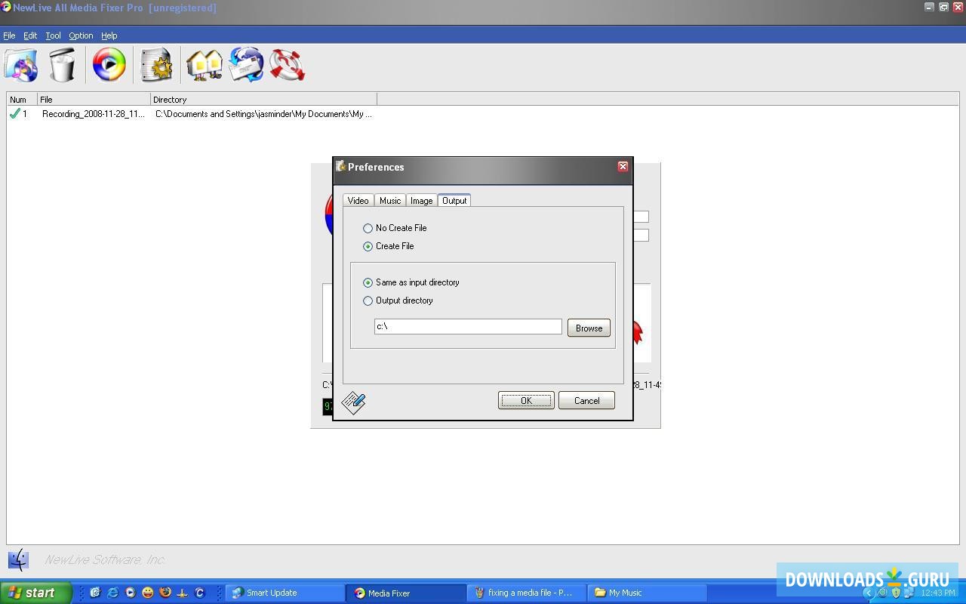Open the File menu
Viewport: 966px width, 604px height.
[9, 35]
